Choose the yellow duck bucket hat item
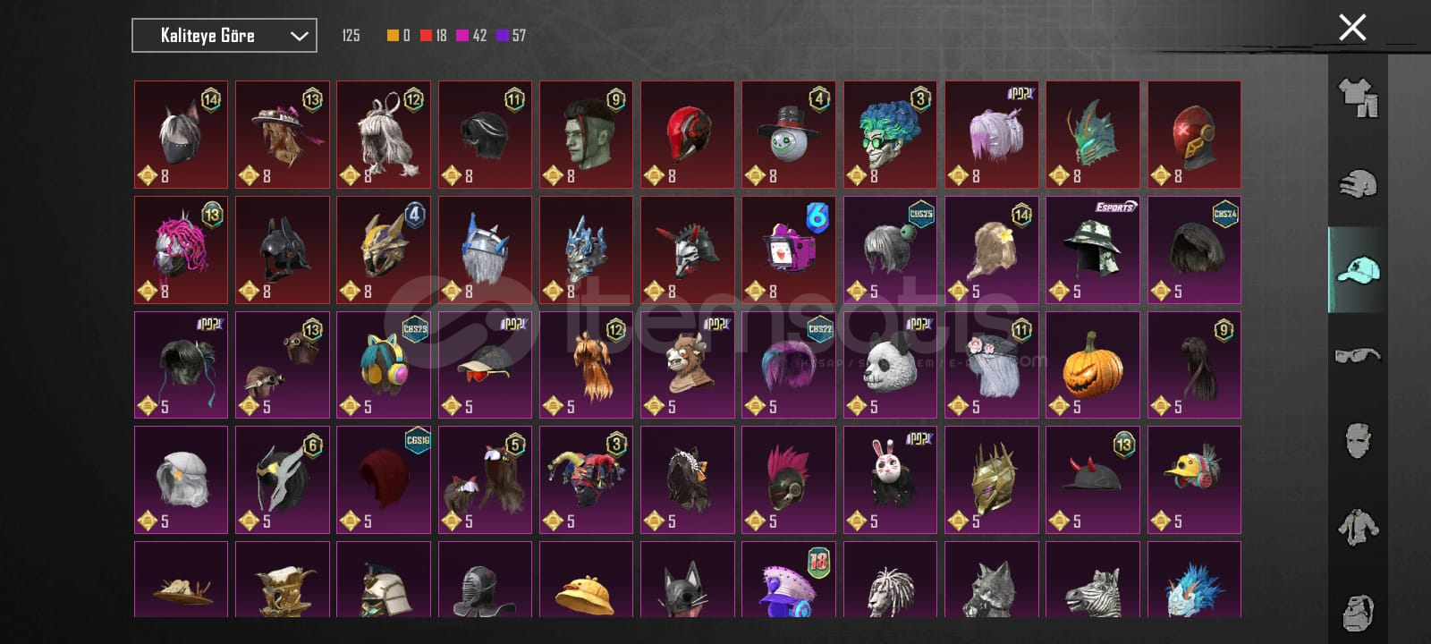The image size is (1431, 644). point(586,580)
